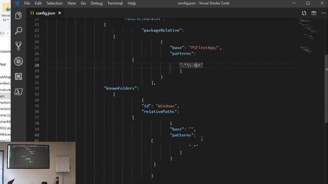
Task: Click line number 32 in gutter
Action: pyautogui.click(x=36, y=88)
